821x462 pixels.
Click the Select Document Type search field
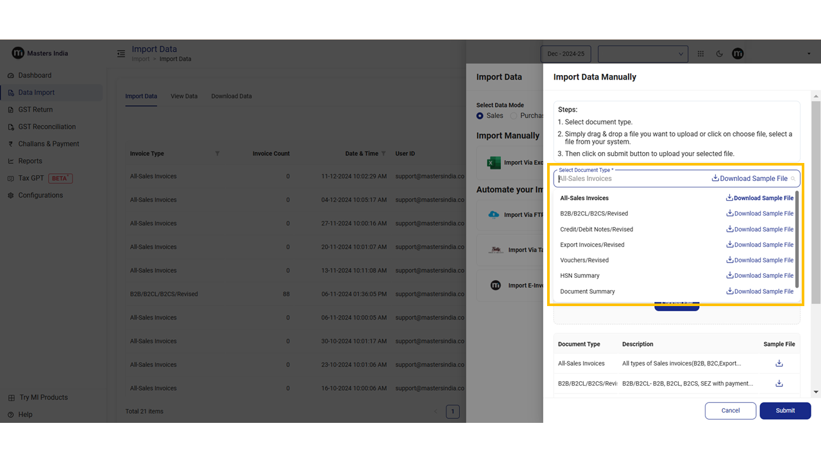tap(632, 178)
